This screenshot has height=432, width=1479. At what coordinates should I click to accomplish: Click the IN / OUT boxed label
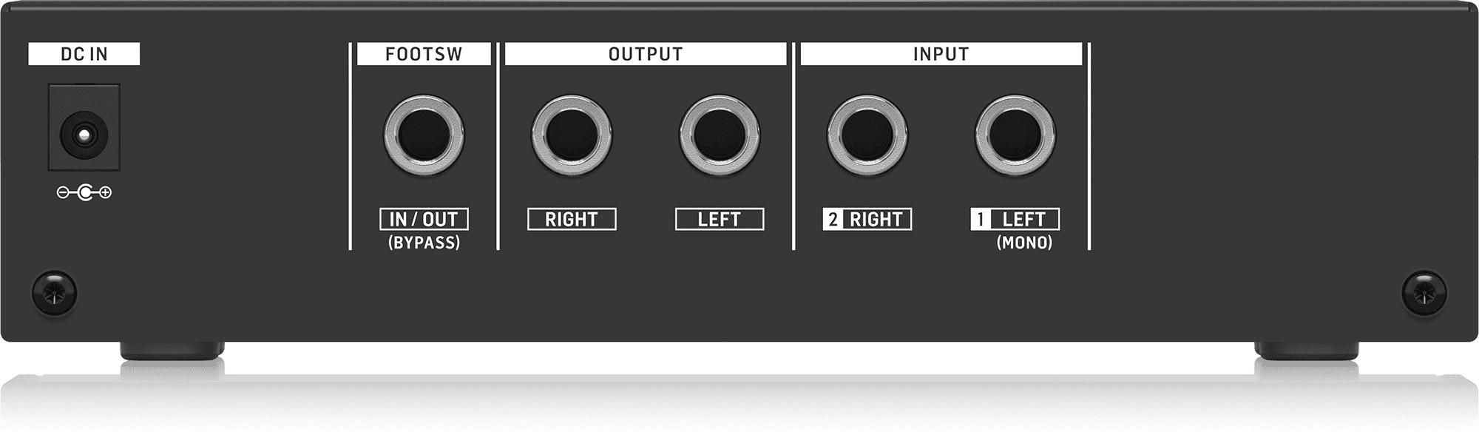pos(424,219)
